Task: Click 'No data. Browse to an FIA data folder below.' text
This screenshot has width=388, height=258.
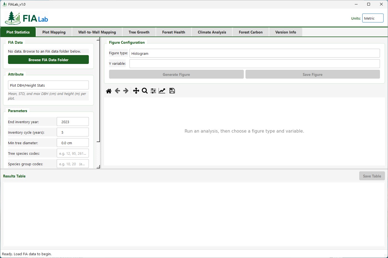Action: coord(45,51)
